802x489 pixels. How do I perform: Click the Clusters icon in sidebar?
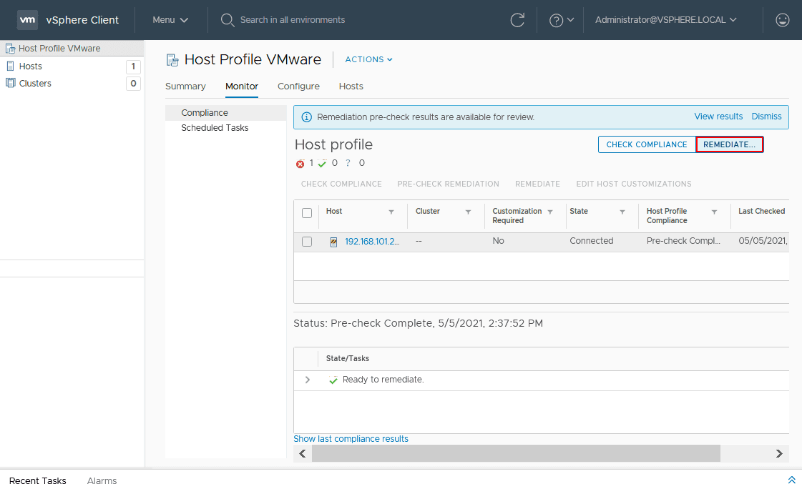pos(10,83)
